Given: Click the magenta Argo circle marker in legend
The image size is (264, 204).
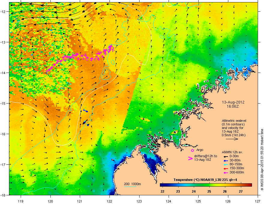Looking at the screenshot, I should pos(192,150).
